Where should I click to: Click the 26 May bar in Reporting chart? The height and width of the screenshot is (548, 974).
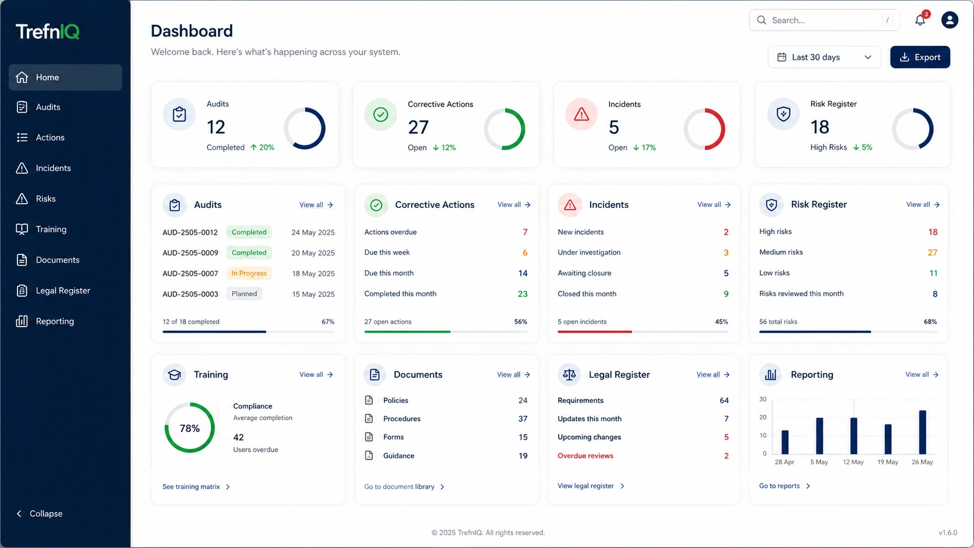point(922,432)
